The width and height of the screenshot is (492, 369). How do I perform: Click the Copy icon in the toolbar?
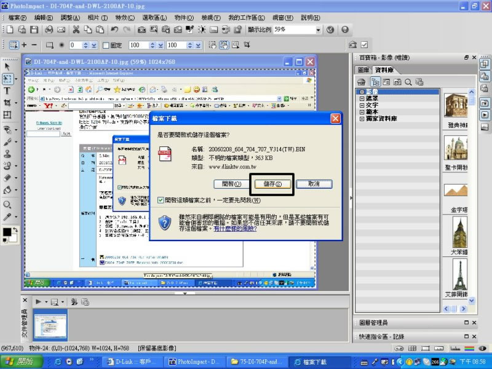click(x=88, y=30)
